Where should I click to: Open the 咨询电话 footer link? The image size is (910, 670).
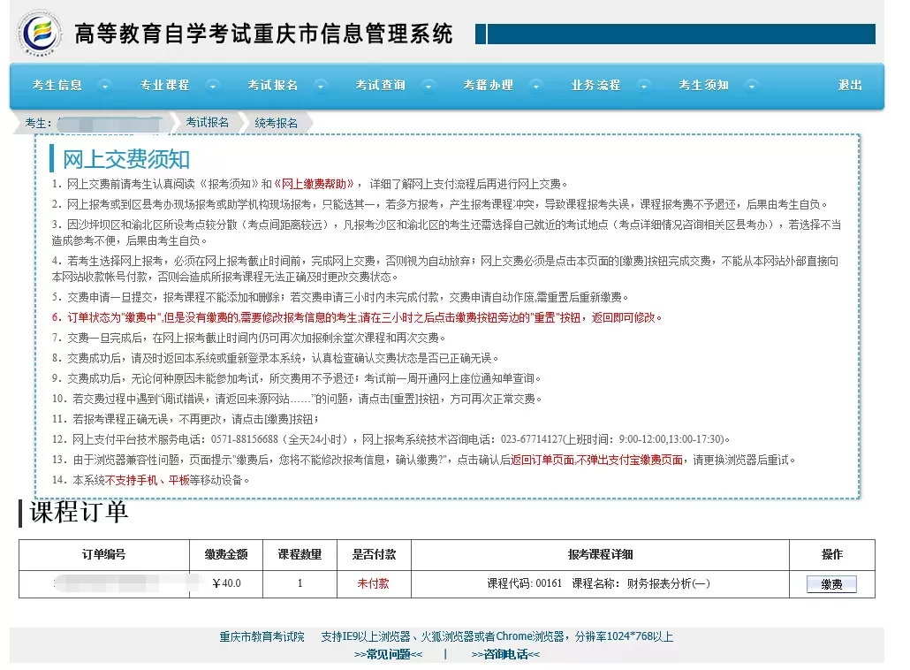504,655
